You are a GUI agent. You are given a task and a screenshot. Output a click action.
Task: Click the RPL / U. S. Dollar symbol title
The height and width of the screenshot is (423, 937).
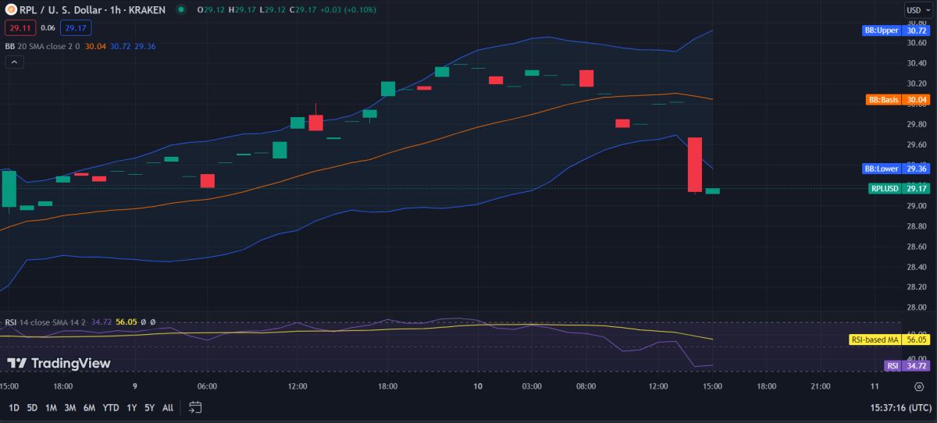point(93,10)
